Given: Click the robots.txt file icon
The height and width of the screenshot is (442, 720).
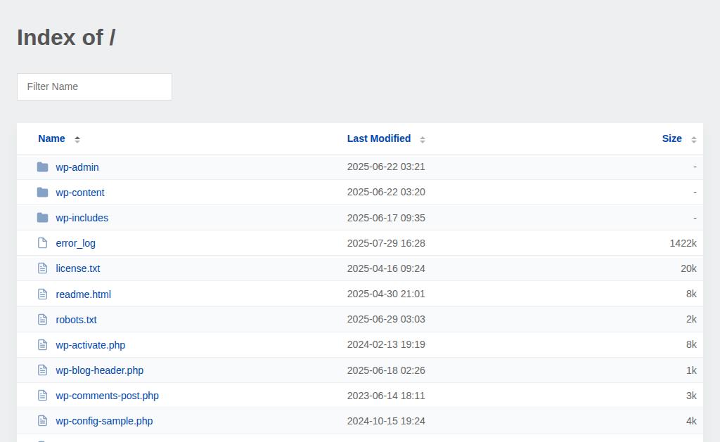Looking at the screenshot, I should pyautogui.click(x=42, y=319).
